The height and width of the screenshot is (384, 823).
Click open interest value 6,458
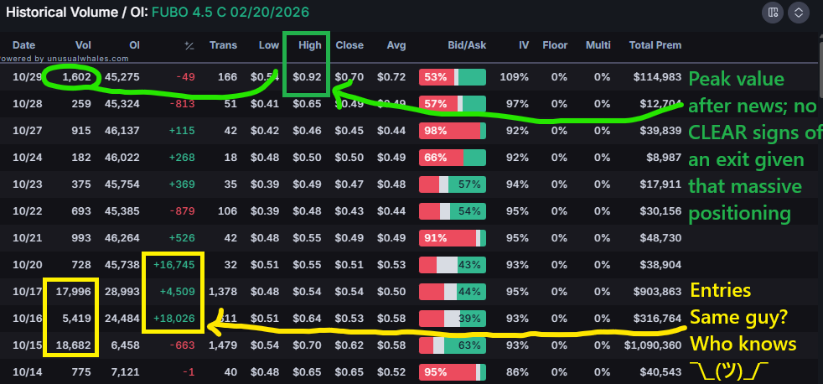(x=126, y=345)
